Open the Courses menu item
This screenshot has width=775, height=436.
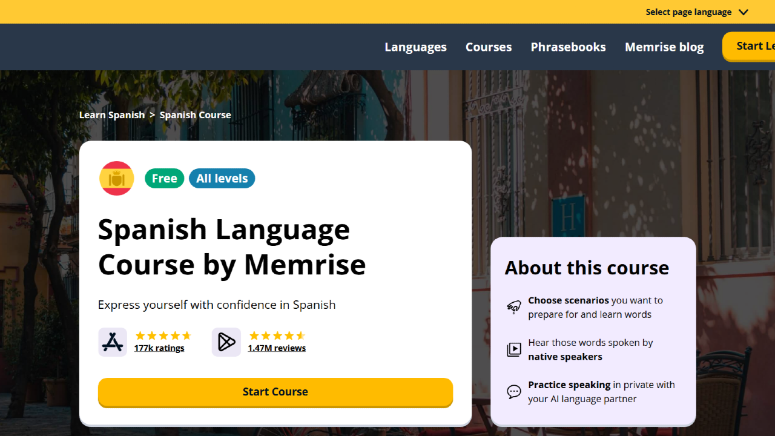(488, 47)
